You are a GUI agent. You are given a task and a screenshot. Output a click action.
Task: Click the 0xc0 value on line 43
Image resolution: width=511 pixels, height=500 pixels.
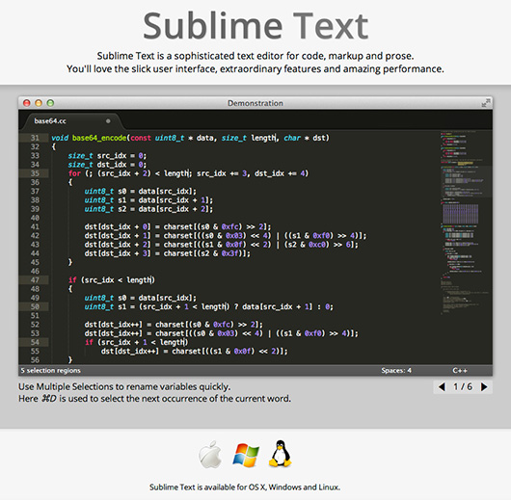pos(317,245)
